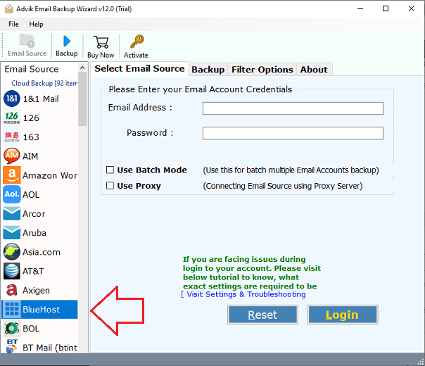Select the AOL source icon
Viewport: 425px width, 366px height.
(12, 194)
